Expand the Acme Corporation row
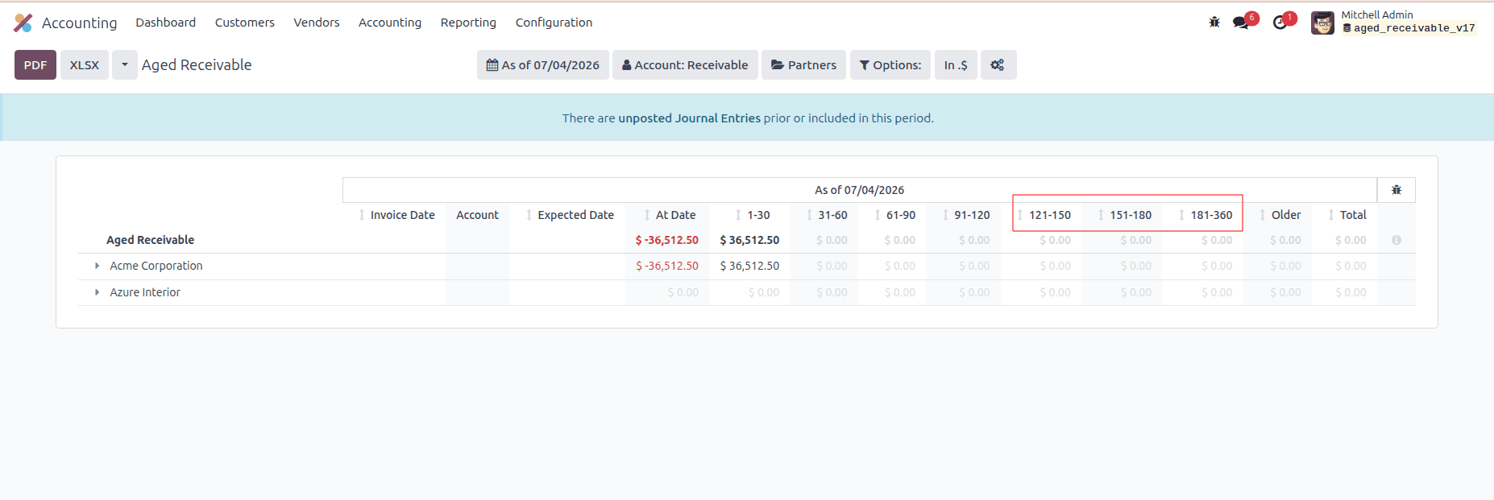1494x500 pixels. tap(97, 266)
